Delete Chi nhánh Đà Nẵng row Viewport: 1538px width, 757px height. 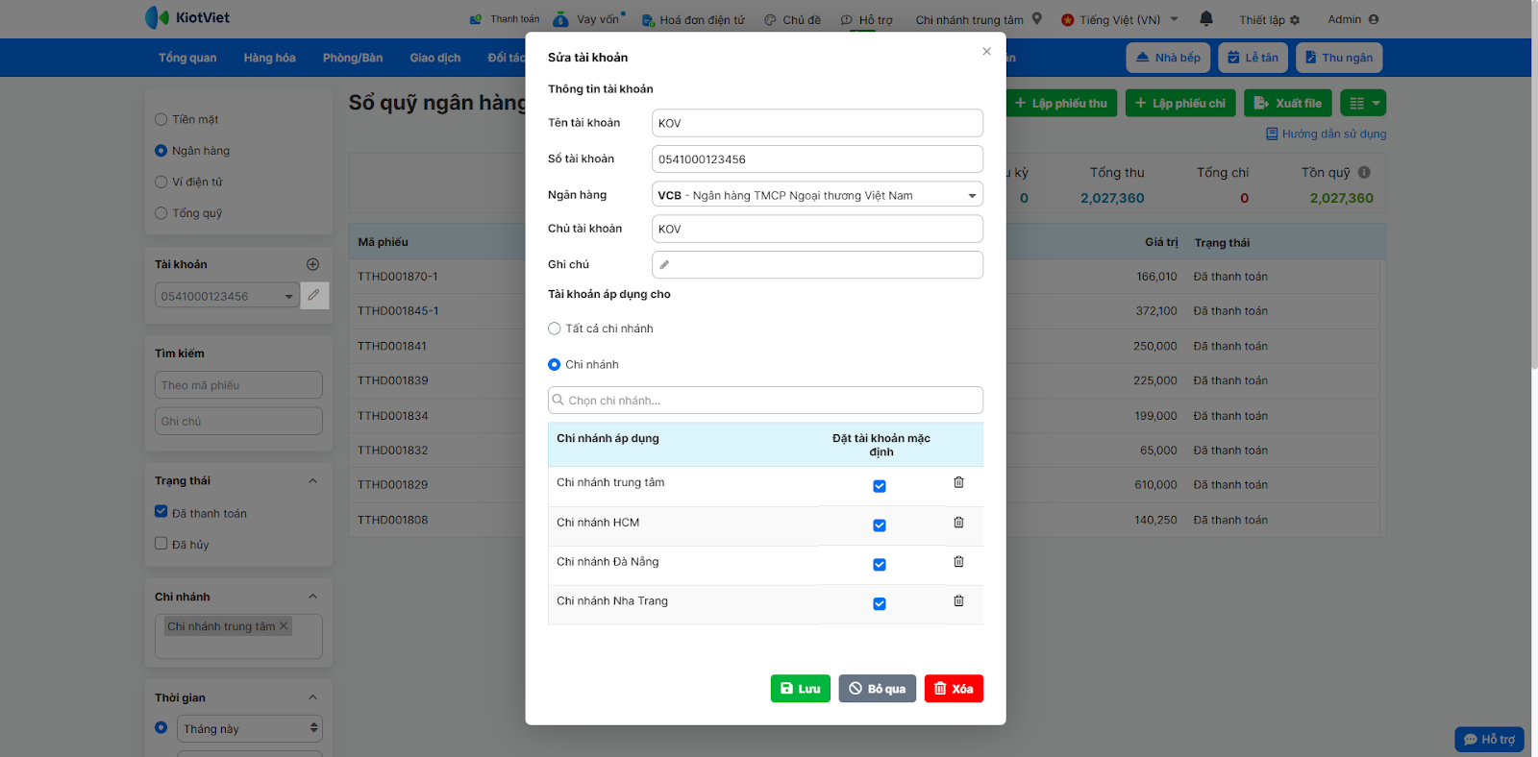[958, 562]
